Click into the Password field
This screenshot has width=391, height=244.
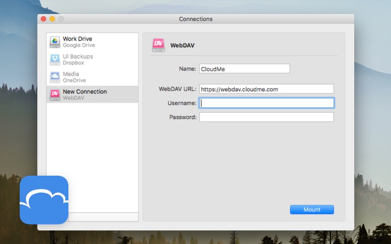[266, 117]
